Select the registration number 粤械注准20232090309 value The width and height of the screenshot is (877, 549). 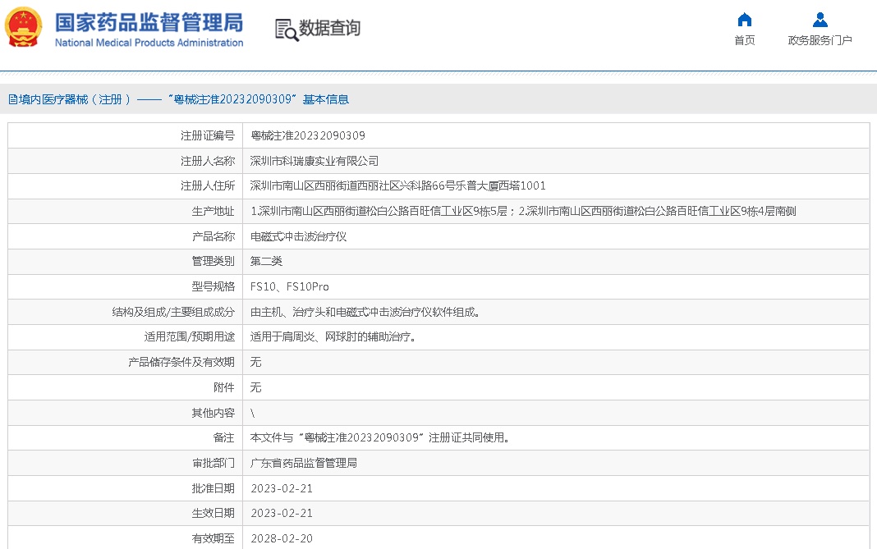point(308,135)
